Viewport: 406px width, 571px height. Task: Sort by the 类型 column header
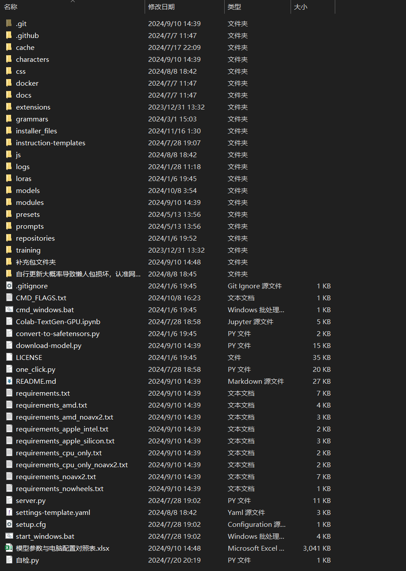(x=234, y=7)
